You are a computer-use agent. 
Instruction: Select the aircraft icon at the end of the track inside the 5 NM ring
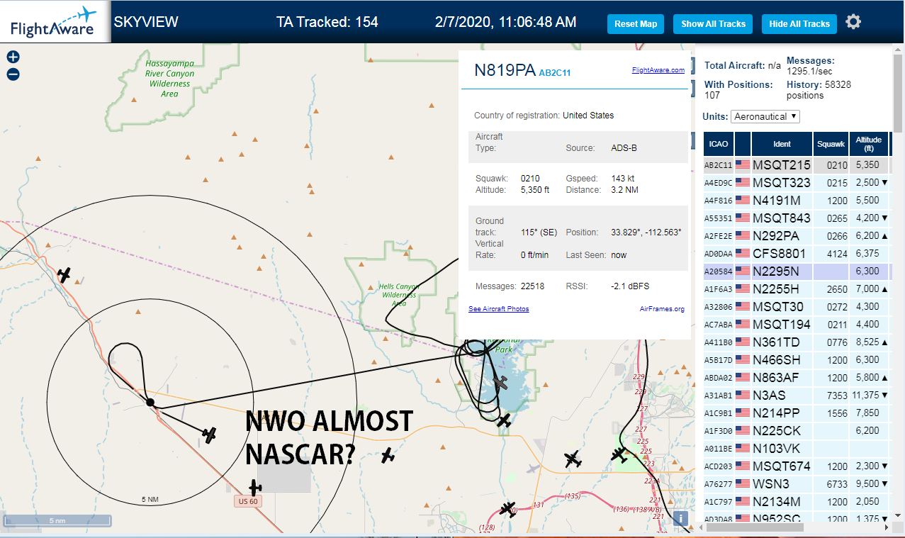(209, 435)
